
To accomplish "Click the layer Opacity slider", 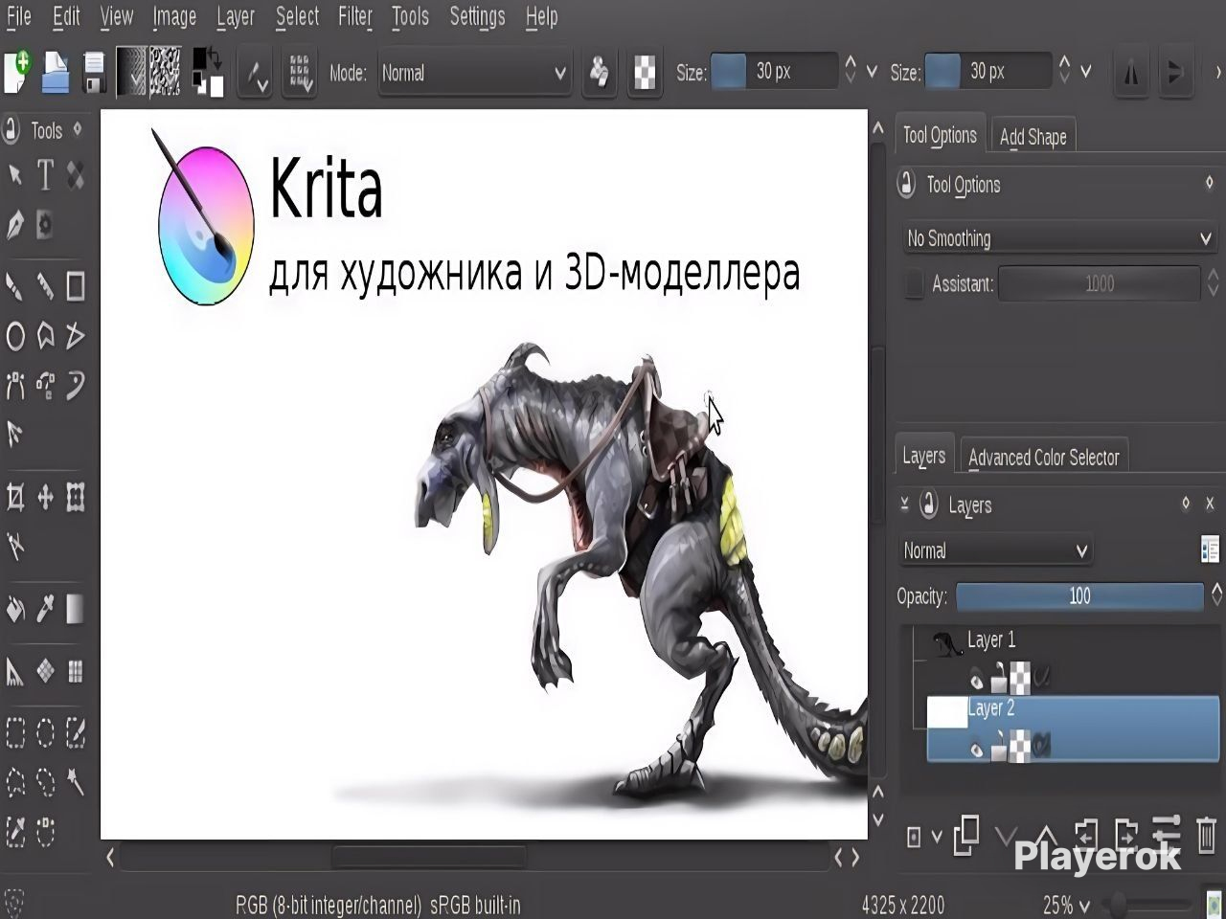I will coord(1079,595).
